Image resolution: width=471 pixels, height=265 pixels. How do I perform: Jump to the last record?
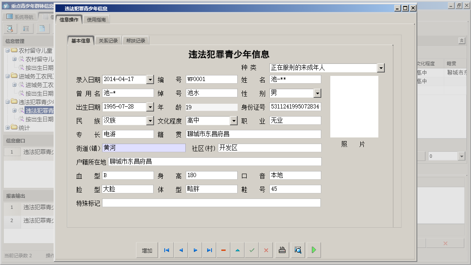[x=209, y=250]
